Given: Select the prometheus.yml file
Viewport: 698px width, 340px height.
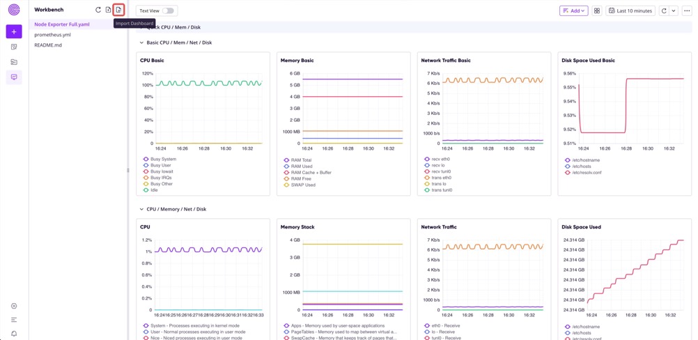Looking at the screenshot, I should click(x=52, y=35).
